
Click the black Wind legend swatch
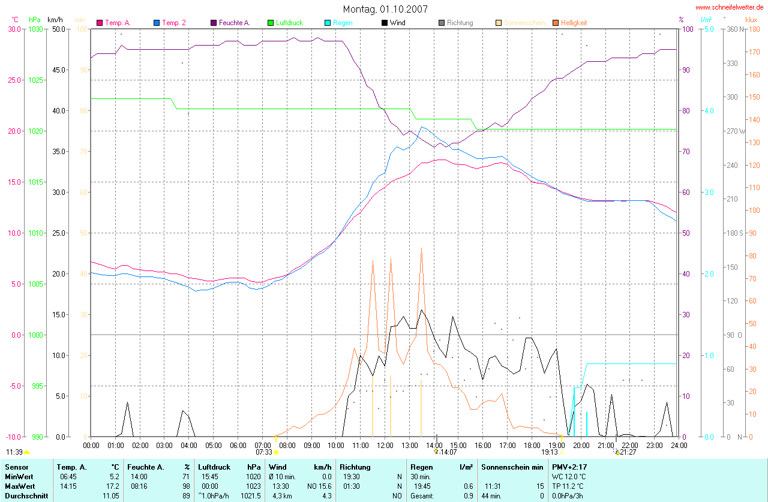tap(385, 23)
